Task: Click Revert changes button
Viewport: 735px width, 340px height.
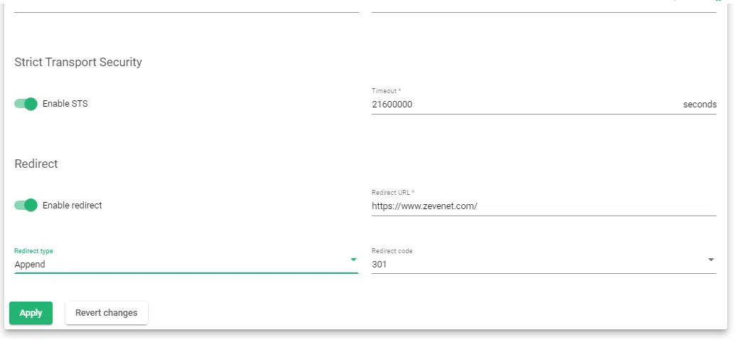Action: pos(107,313)
